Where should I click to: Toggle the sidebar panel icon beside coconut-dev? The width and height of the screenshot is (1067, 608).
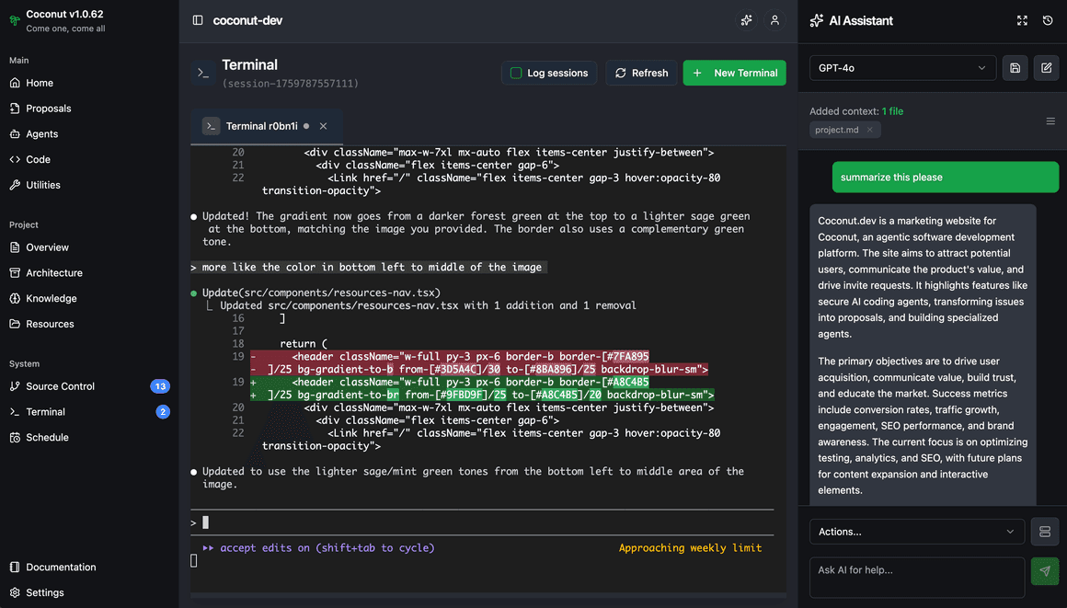pyautogui.click(x=198, y=20)
